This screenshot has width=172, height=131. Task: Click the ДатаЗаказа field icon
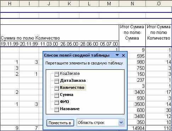(x=57, y=81)
